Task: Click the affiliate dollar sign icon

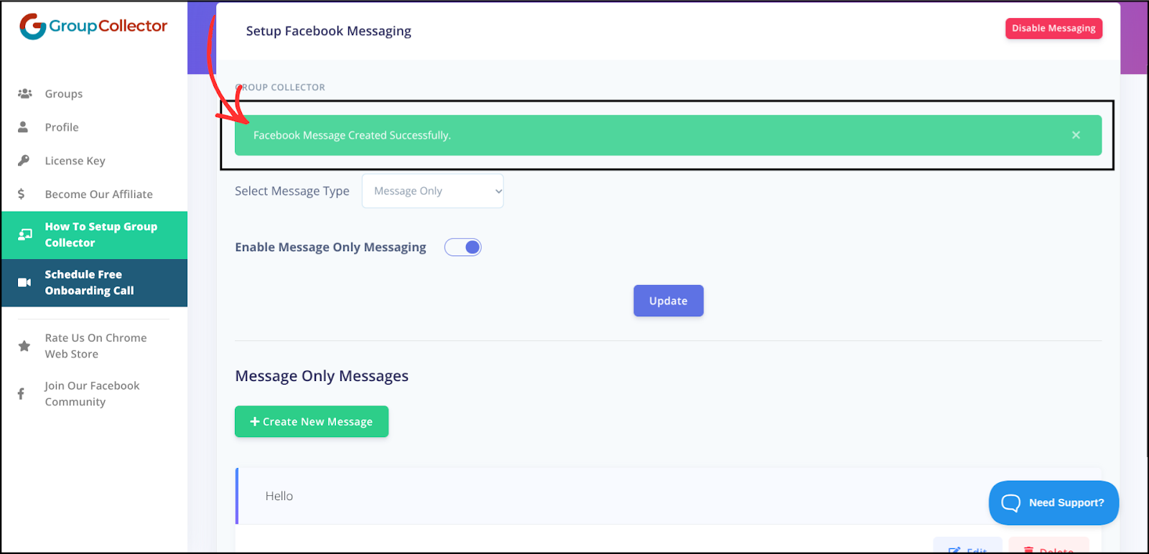Action: point(22,194)
